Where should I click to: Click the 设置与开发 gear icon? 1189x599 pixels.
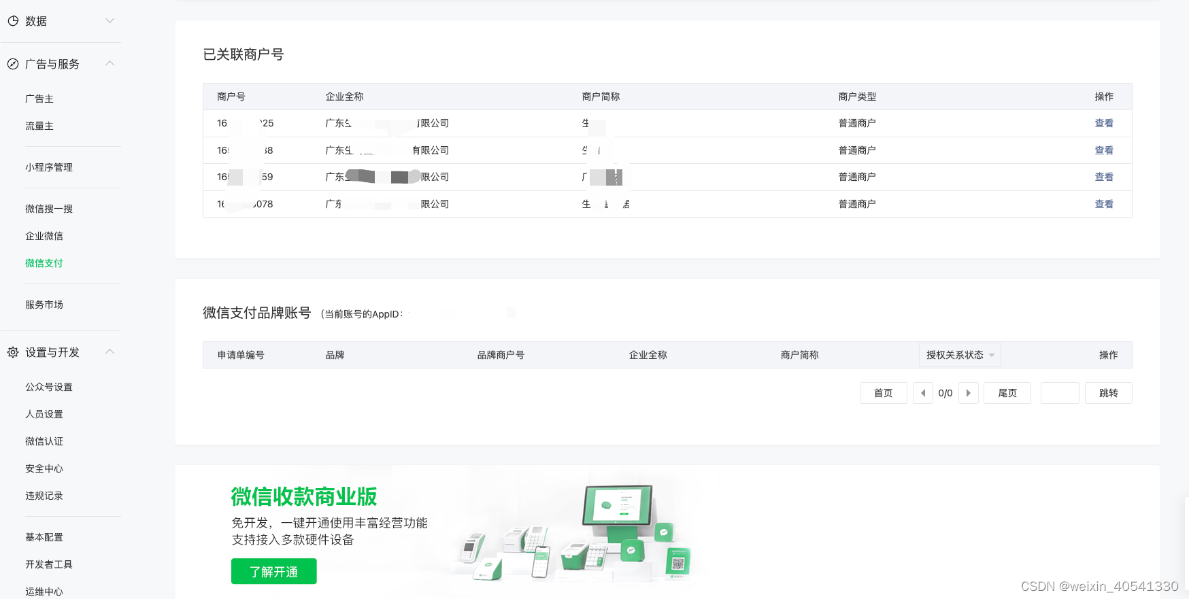[13, 352]
